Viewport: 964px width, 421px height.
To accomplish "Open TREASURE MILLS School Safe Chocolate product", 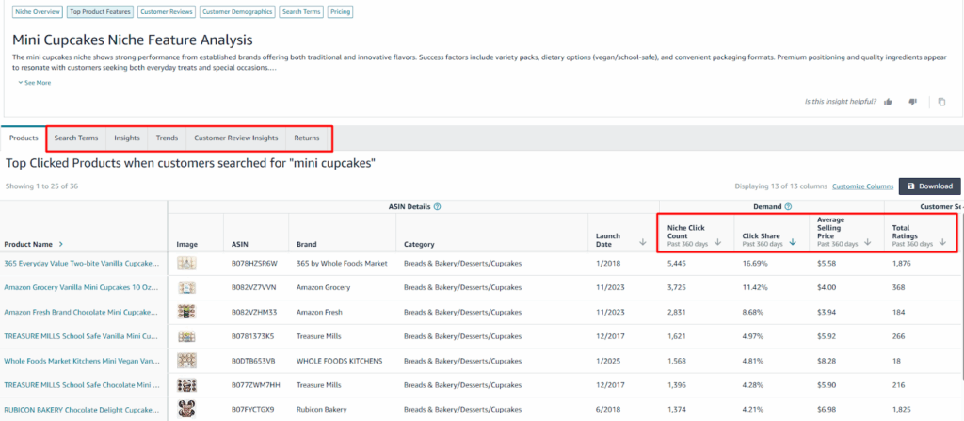I will pyautogui.click(x=81, y=384).
